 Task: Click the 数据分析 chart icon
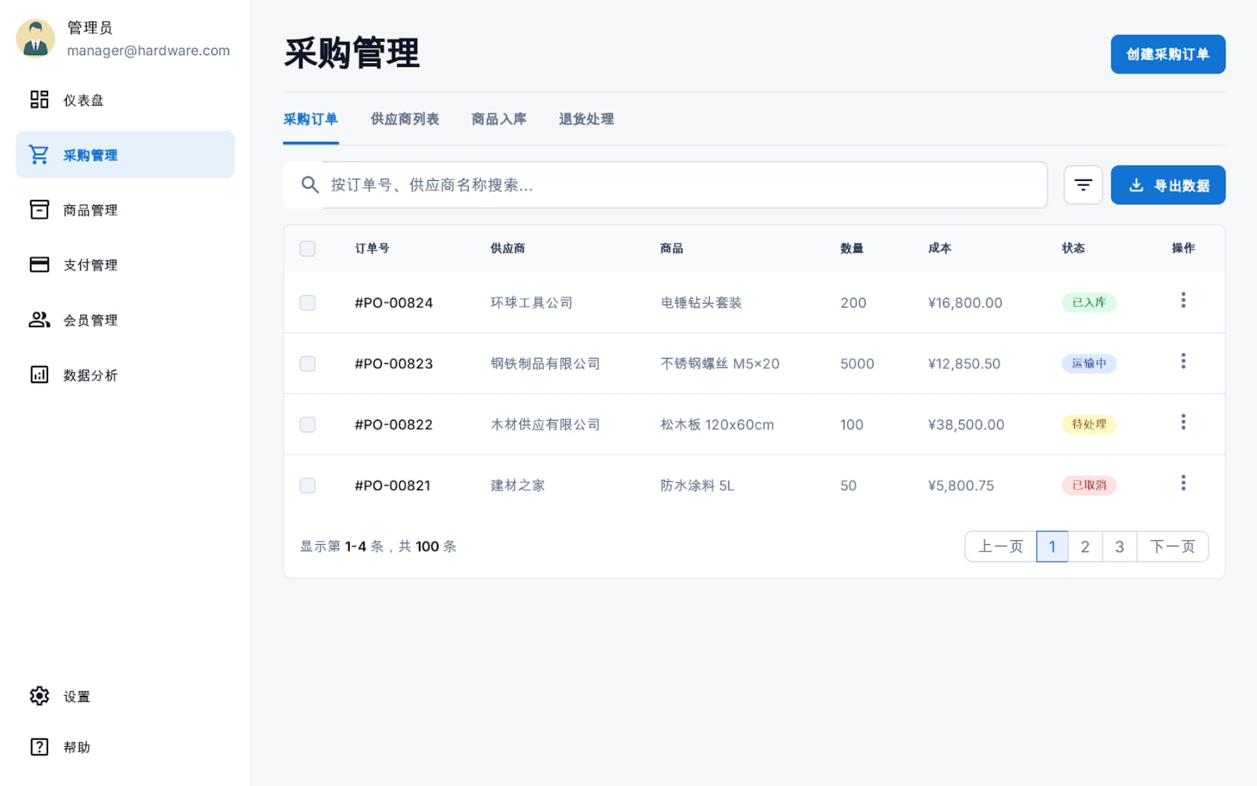click(x=39, y=375)
